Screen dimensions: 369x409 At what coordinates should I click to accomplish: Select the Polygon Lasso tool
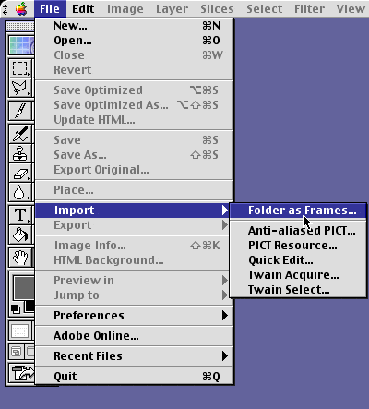tap(20, 89)
